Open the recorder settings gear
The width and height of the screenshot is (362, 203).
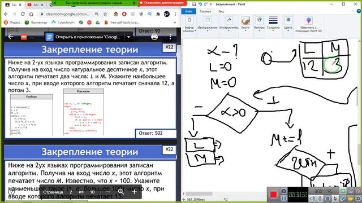tap(358, 198)
